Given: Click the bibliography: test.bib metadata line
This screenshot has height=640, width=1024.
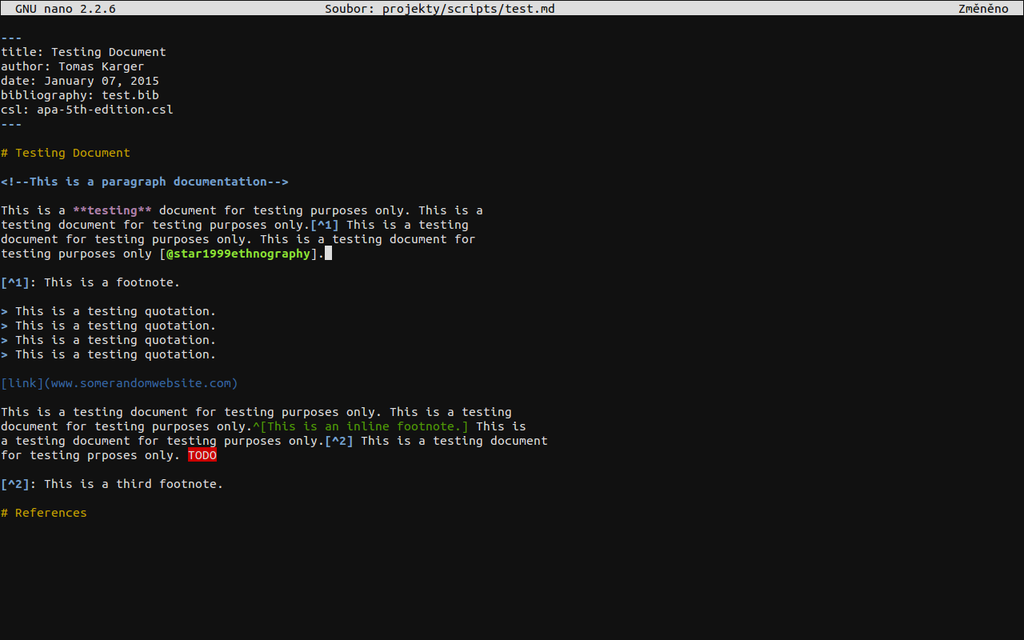Looking at the screenshot, I should point(80,95).
